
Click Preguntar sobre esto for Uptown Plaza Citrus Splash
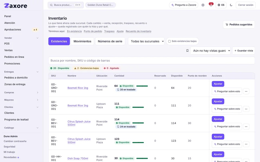click(227, 144)
